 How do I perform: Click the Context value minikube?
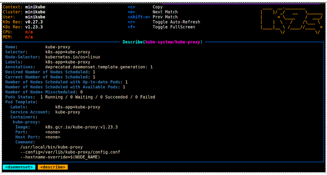coord(35,7)
